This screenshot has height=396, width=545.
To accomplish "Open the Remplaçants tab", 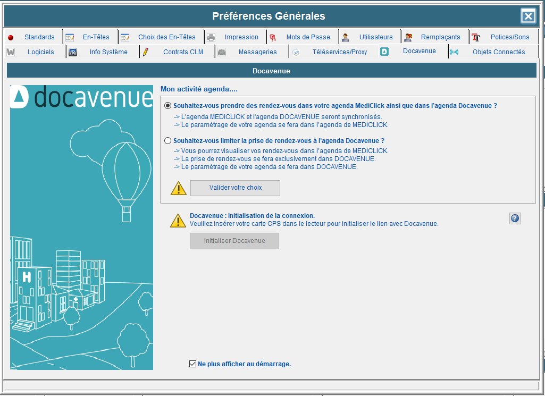I will point(440,37).
